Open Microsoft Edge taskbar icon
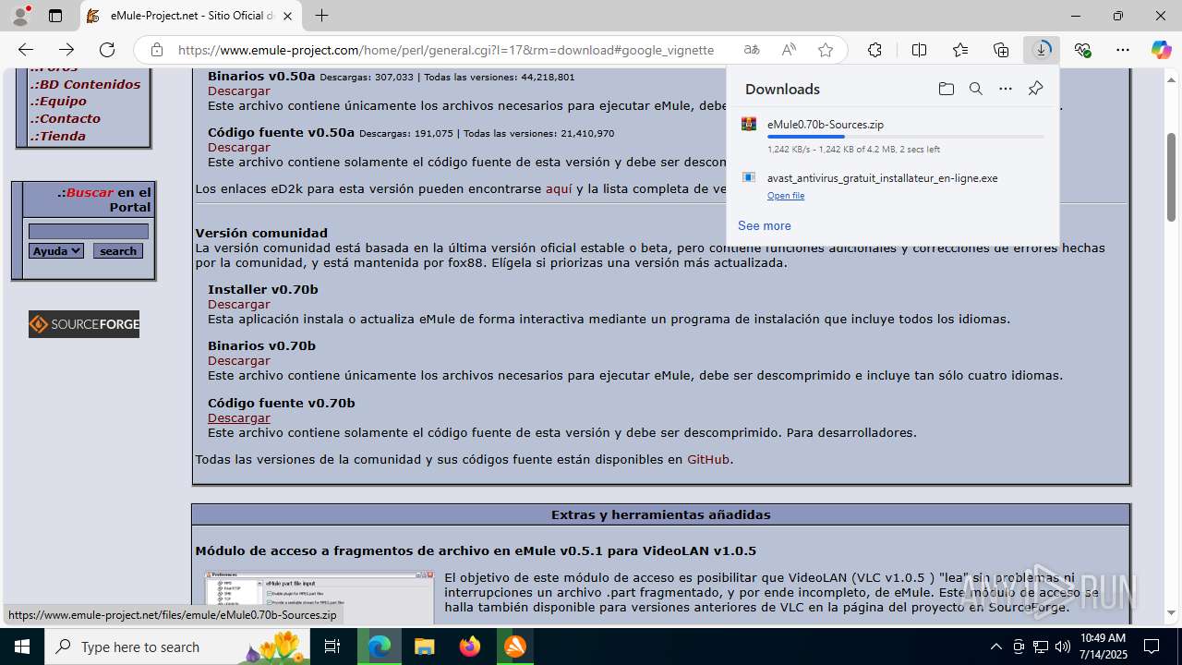1182x665 pixels. [380, 647]
